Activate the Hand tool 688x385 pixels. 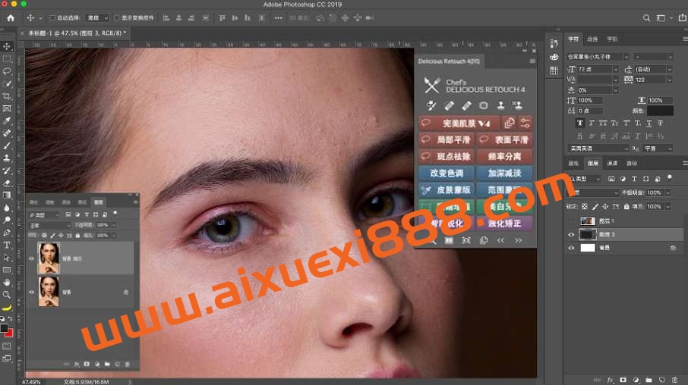point(7,282)
